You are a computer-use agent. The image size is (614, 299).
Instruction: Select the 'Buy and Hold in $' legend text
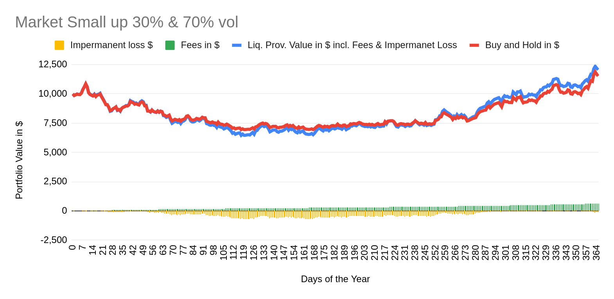(522, 45)
